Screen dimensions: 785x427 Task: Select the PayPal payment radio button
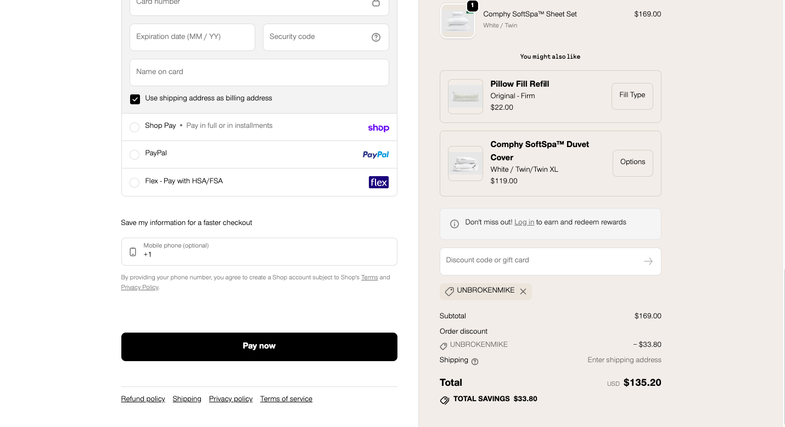[x=134, y=155]
